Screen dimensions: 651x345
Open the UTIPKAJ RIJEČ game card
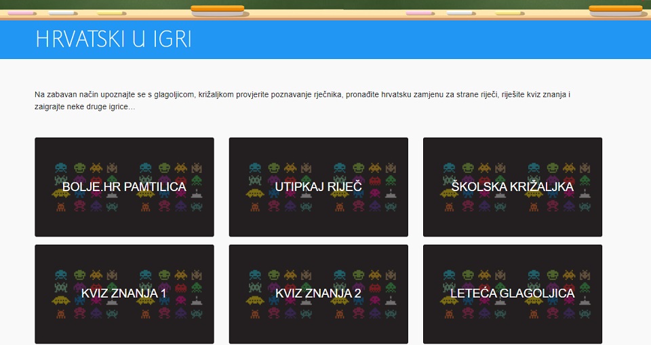[319, 187]
